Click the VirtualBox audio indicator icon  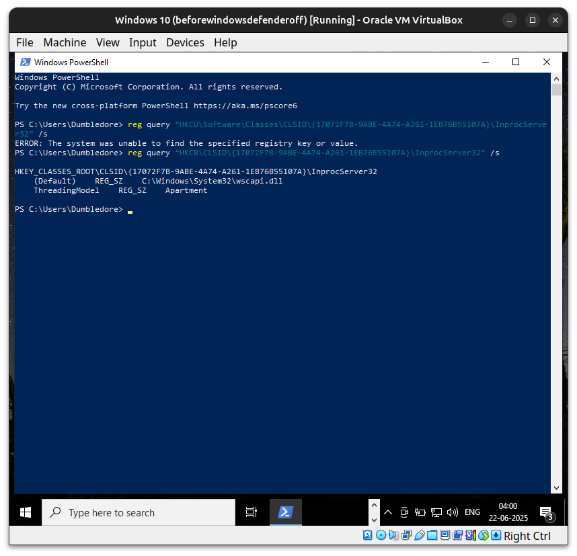[393, 535]
